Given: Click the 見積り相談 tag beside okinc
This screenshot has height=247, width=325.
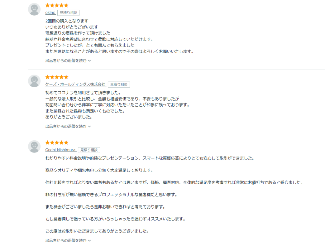Looking at the screenshot, I should [68, 13].
